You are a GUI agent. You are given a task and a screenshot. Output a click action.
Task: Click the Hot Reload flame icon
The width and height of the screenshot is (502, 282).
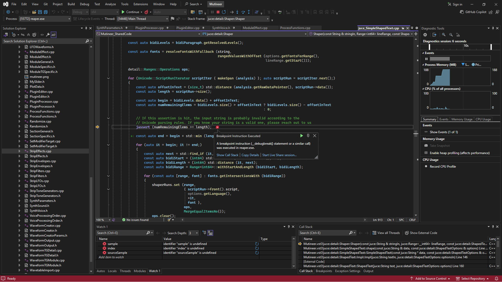point(146,12)
